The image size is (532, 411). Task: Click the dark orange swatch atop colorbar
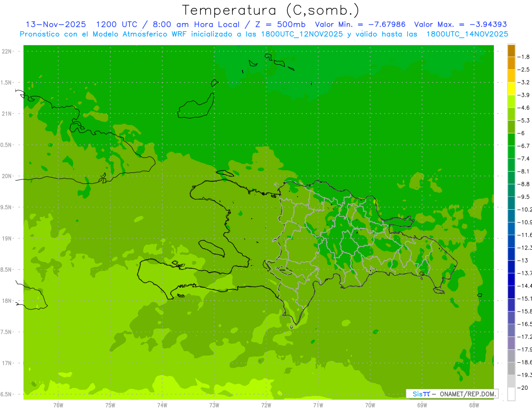point(511,51)
